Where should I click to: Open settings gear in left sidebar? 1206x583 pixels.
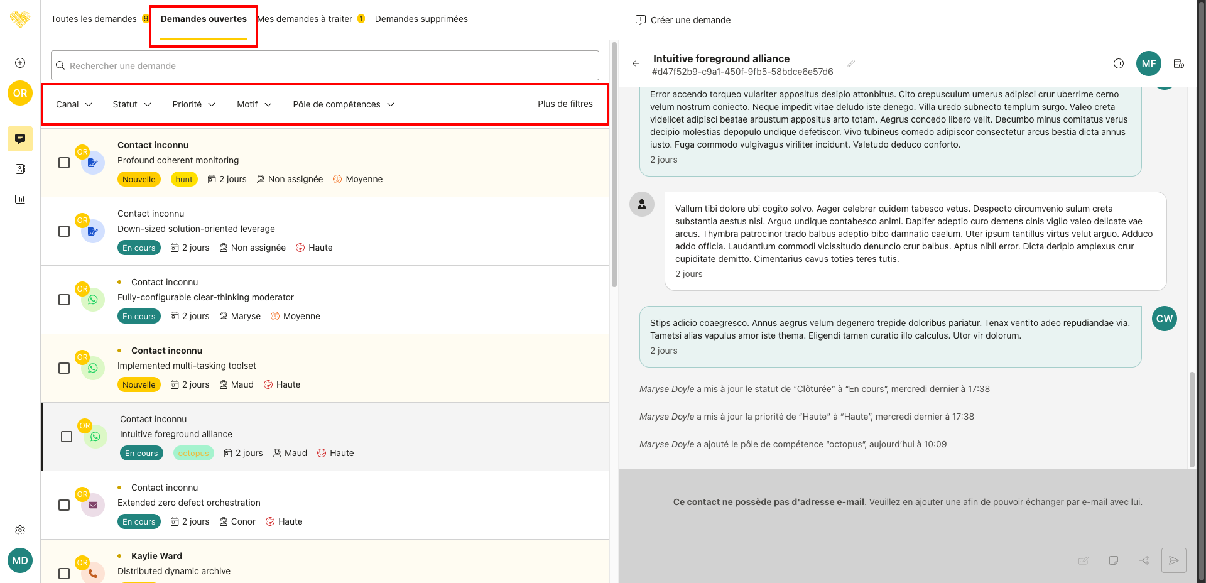pyautogui.click(x=20, y=530)
